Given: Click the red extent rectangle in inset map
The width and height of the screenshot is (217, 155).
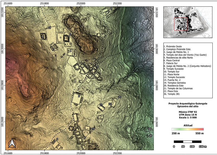Looking at the screenshot, I should pyautogui.click(x=181, y=24).
